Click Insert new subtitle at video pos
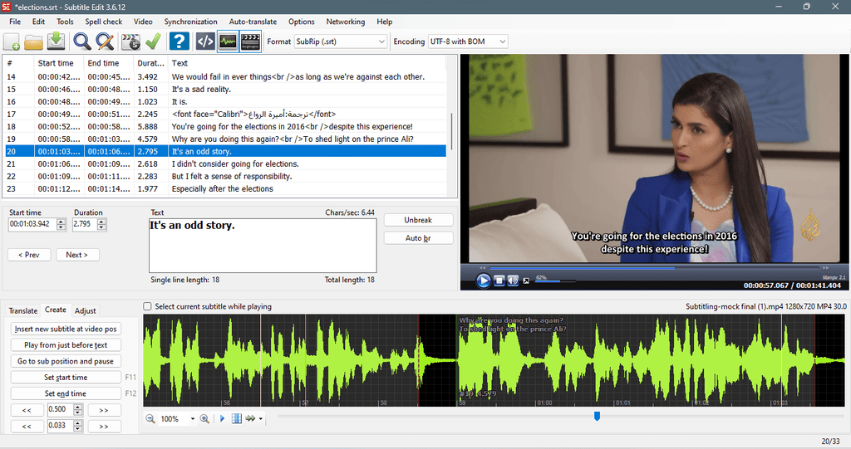The width and height of the screenshot is (851, 449). 66,329
